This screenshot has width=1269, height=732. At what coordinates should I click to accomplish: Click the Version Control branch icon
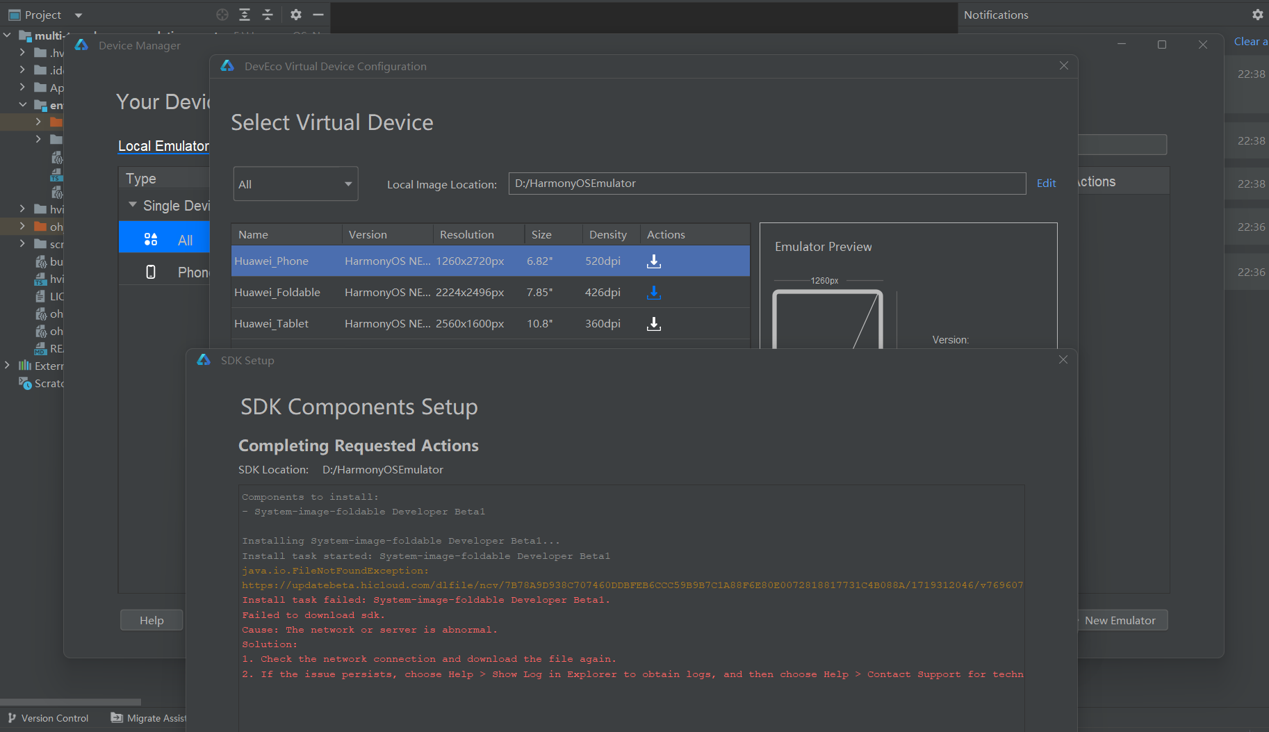pos(12,718)
